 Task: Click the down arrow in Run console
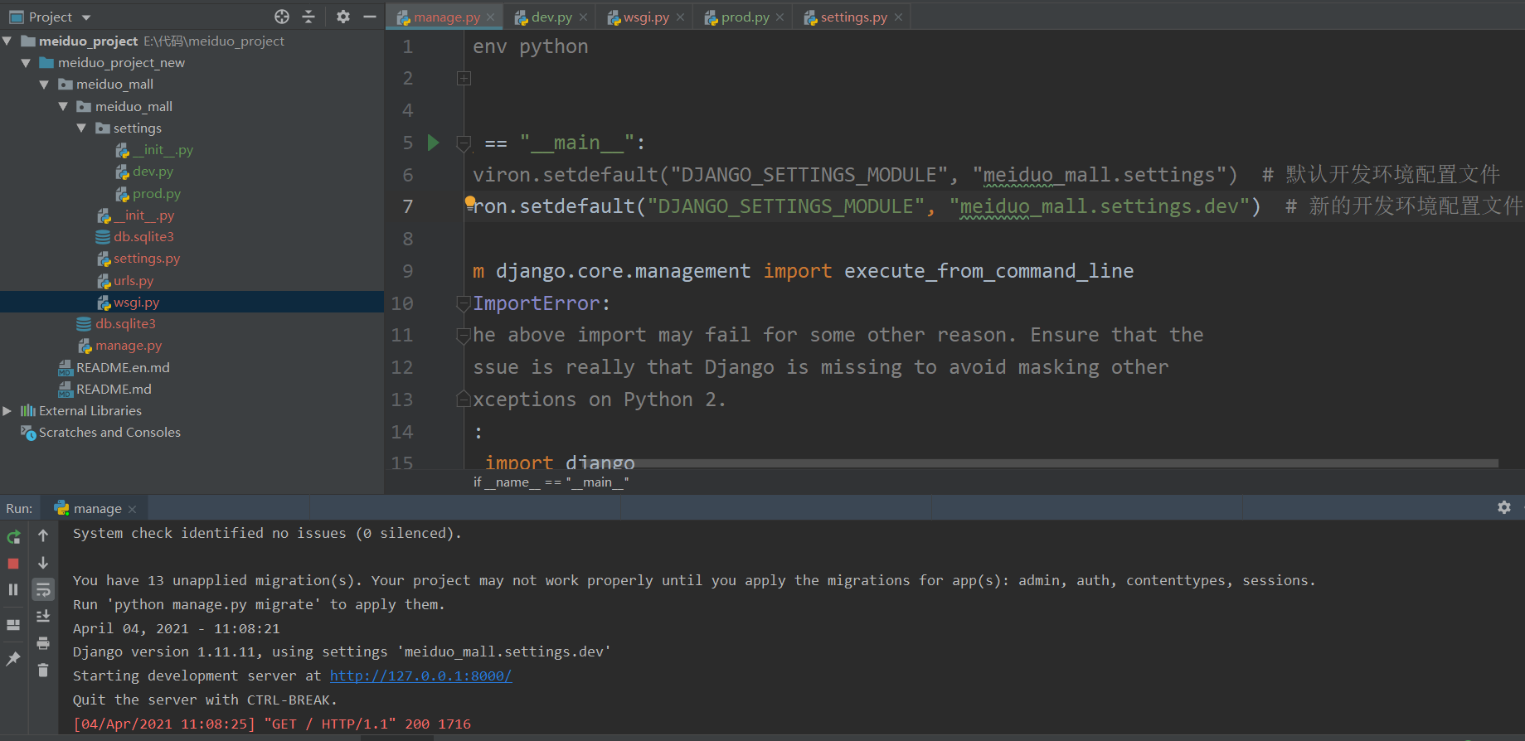[x=43, y=563]
